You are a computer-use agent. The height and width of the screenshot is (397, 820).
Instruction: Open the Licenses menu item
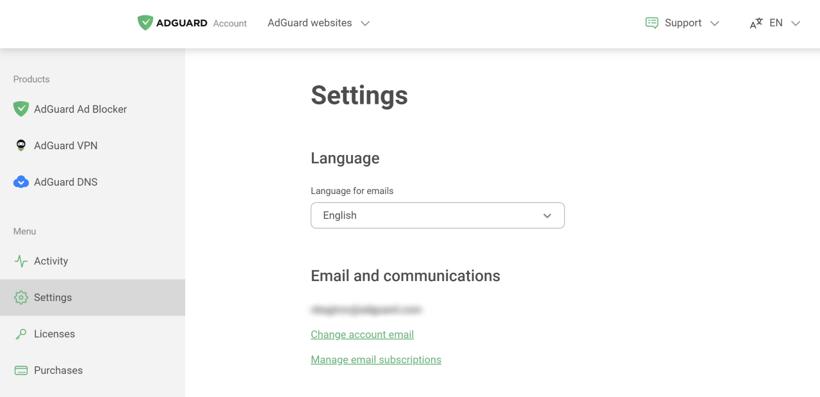tap(92, 334)
